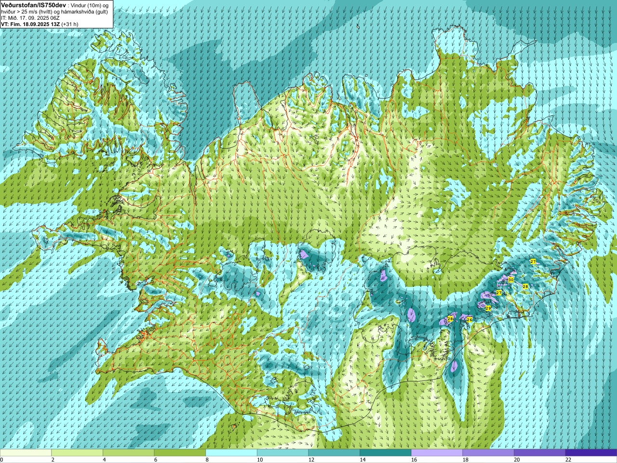Click the violet 20–22 m/s legend swatch
The width and height of the screenshot is (617, 463).
coord(540,453)
